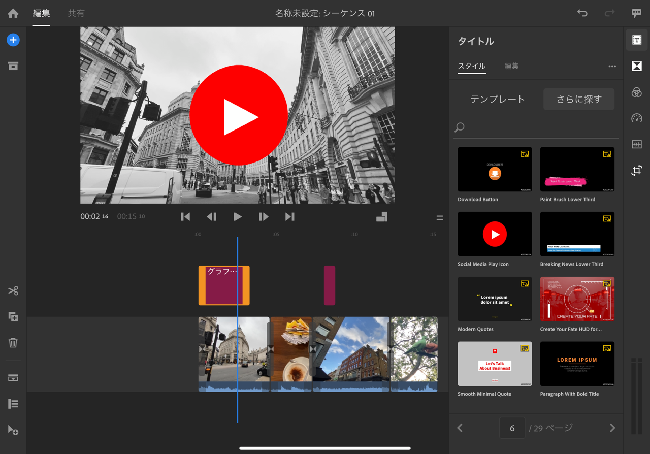Open the Speed panel icon
This screenshot has width=650, height=454.
coord(636,118)
